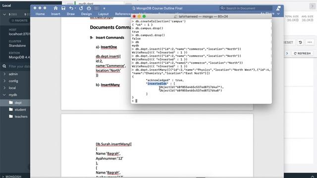Click the teachers collection folder icon
This screenshot has width=317, height=178.
[11, 116]
